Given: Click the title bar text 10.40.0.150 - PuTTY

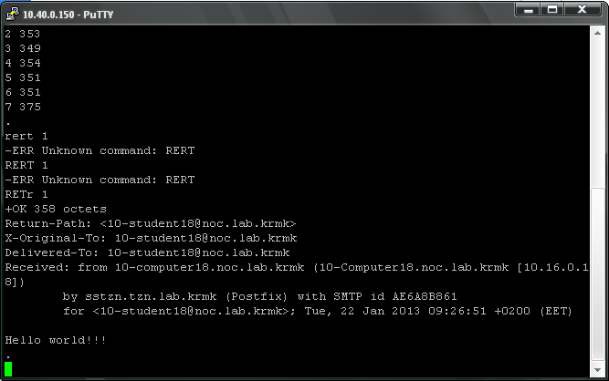Looking at the screenshot, I should click(68, 15).
